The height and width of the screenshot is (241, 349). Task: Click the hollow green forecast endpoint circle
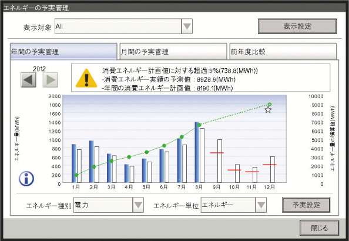[x=270, y=105]
